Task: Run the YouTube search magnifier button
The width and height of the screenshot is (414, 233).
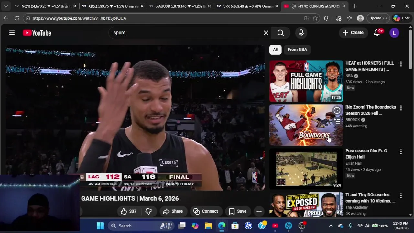Action: [280, 33]
